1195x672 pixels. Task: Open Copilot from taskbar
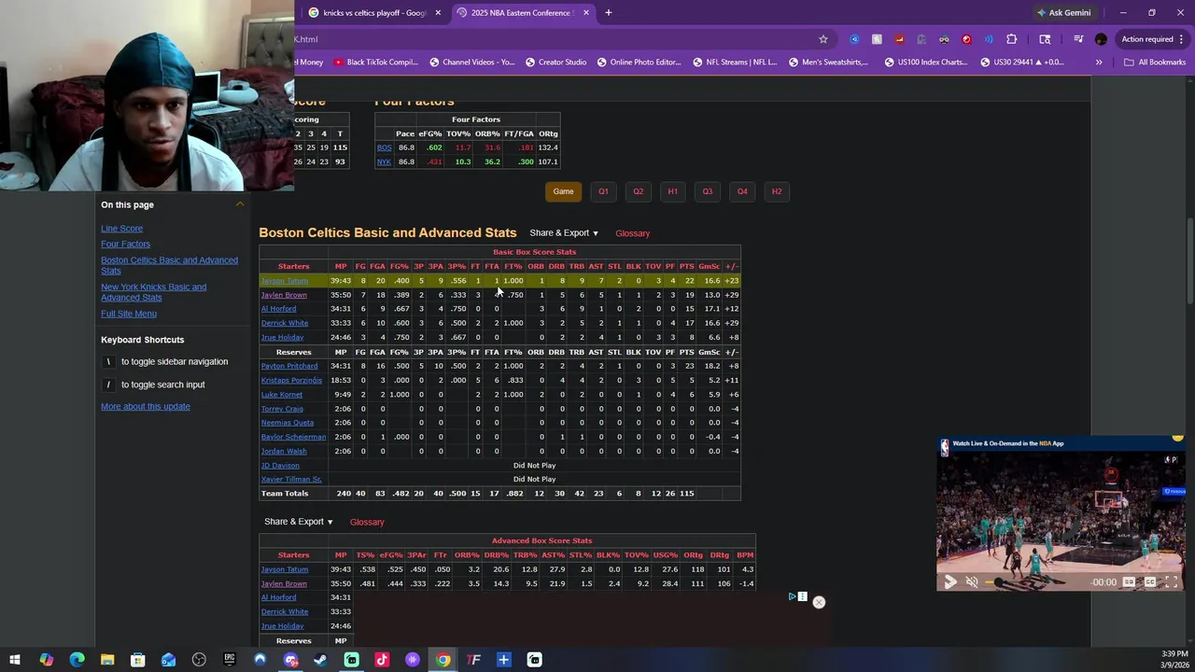pyautogui.click(x=46, y=660)
